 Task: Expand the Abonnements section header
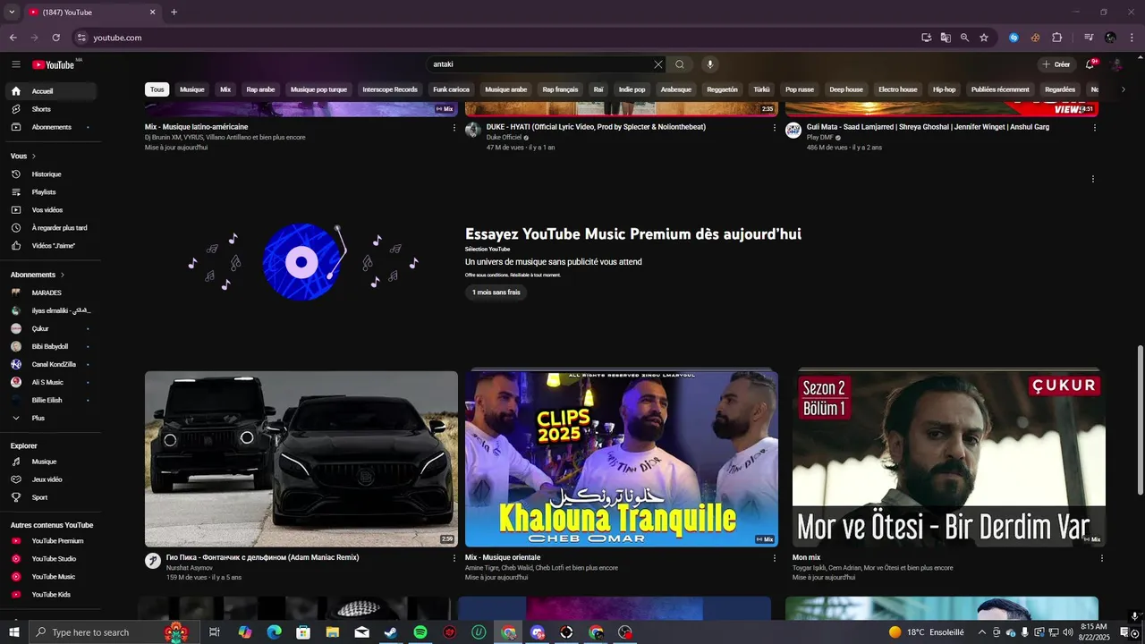tap(38, 275)
